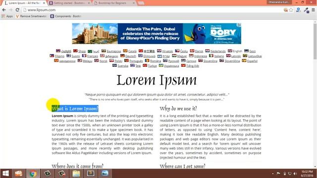Open the Components Bootstrap bookmark
Screen dimensions: 317x178
[x=66, y=16]
